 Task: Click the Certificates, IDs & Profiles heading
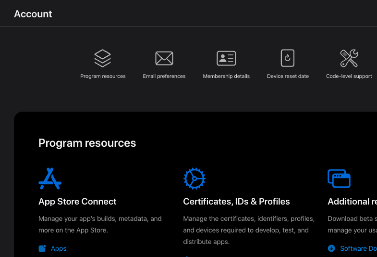[236, 201]
